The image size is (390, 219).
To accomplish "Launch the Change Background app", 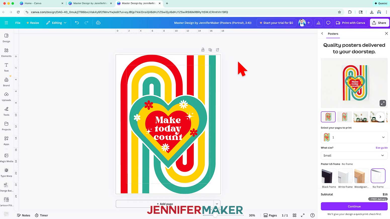I will click(x=6, y=187).
